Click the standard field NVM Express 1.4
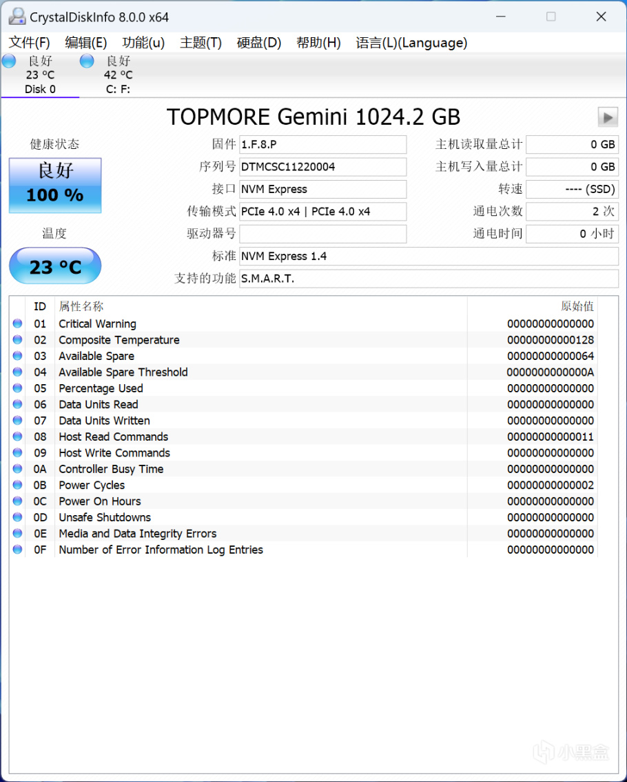 (429, 257)
